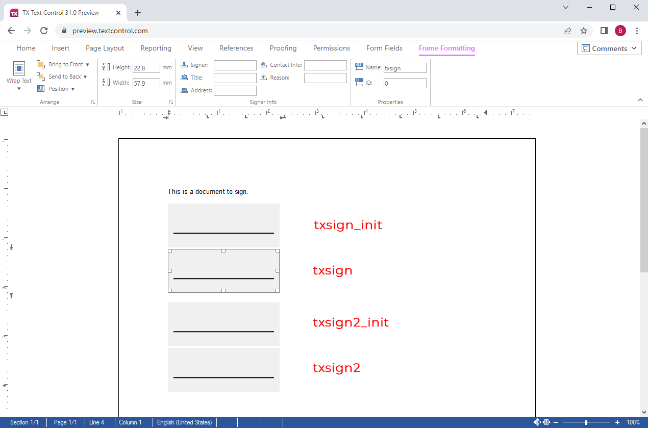Open the Permissions ribbon tab
Screen dimensions: 648x428
(x=331, y=48)
